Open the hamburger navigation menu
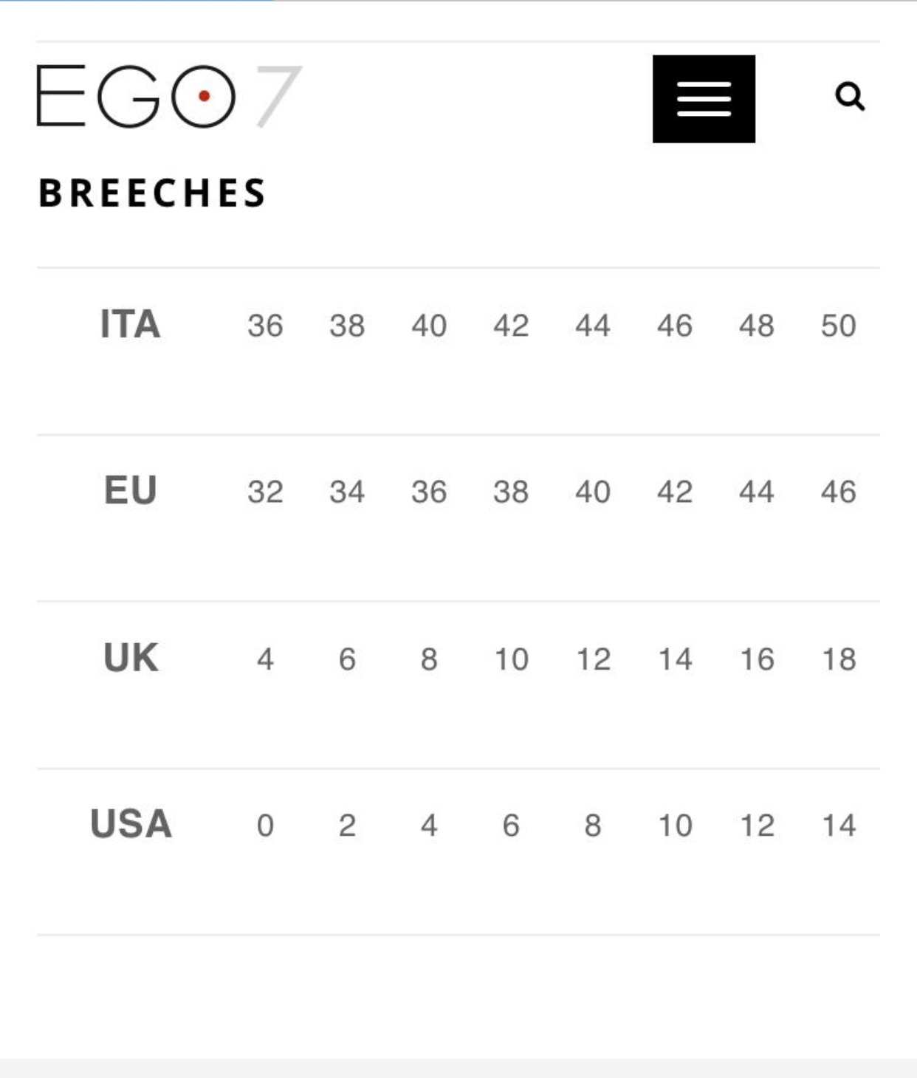The height and width of the screenshot is (1078, 917). point(704,99)
